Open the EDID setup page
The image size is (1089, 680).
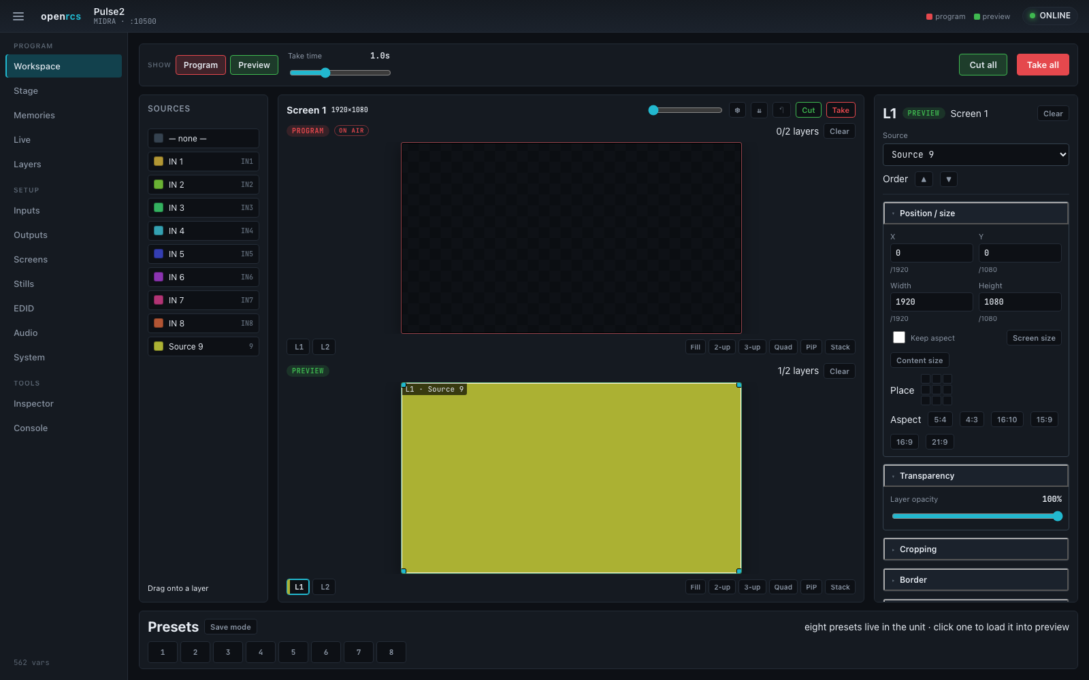[63, 309]
